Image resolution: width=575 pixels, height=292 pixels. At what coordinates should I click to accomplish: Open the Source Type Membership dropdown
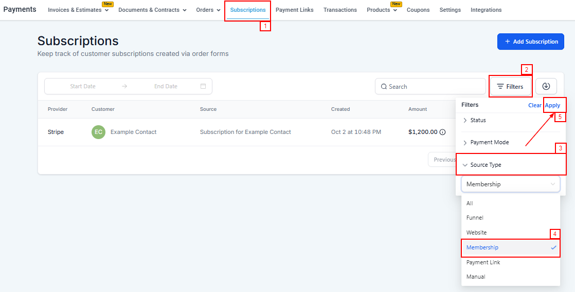510,184
